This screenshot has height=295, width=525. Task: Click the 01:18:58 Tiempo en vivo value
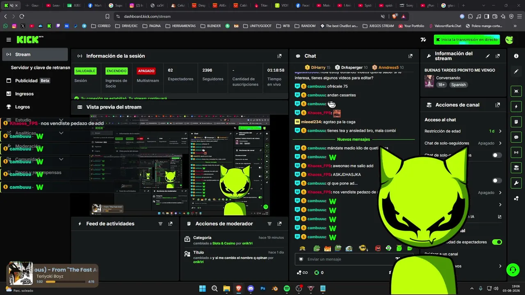coord(276,70)
